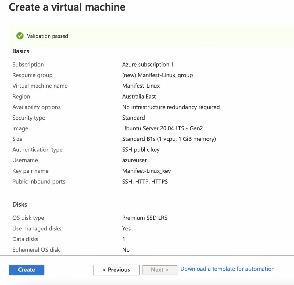Screen dimensions: 294x285
Task: Click the Standard security type value
Action: [x=134, y=118]
